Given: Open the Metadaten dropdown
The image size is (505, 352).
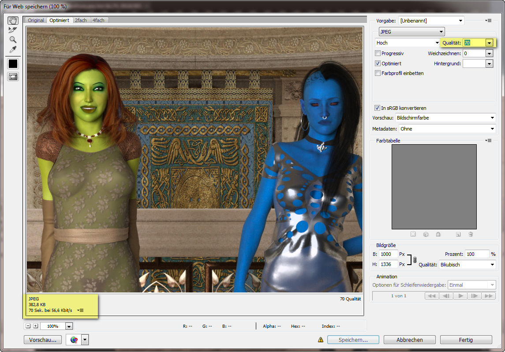Looking at the screenshot, I should [x=447, y=129].
